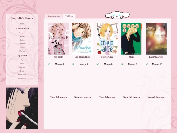Image resolution: width=177 pixels, height=133 pixels.
Task: Open the Mangas sidebar link
Action: pyautogui.click(x=22, y=33)
